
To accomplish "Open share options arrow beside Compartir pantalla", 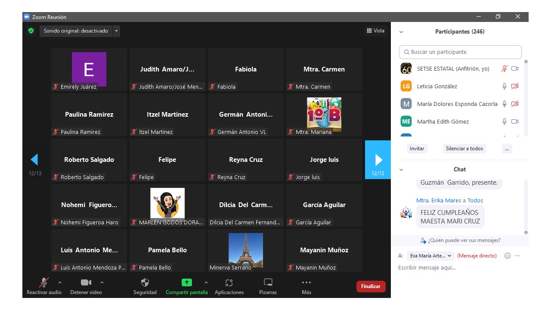I will [206, 282].
